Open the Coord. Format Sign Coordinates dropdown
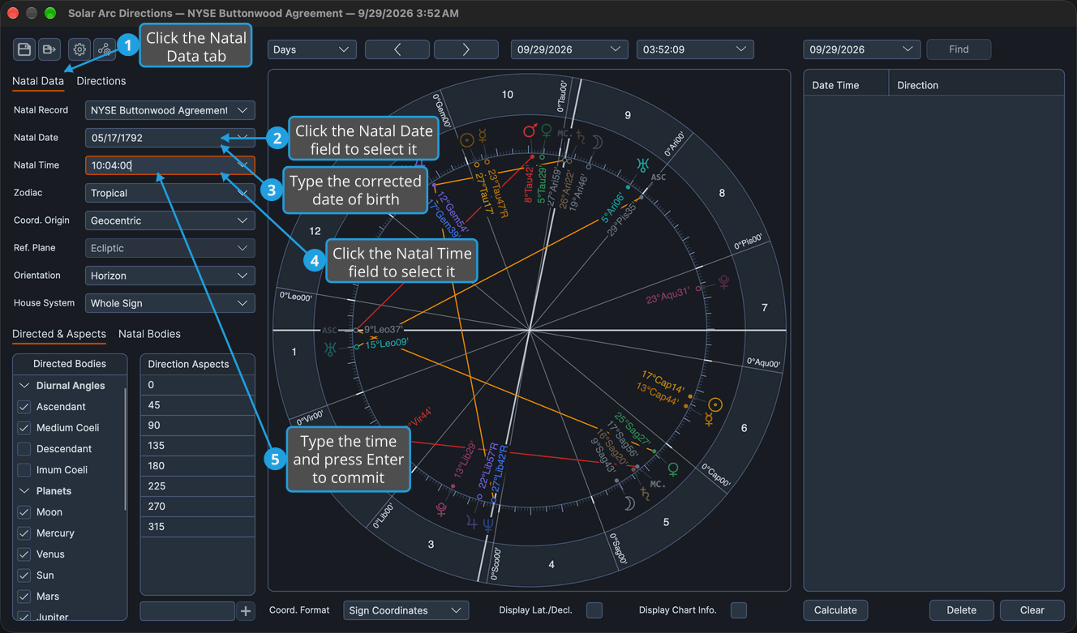 tap(406, 610)
